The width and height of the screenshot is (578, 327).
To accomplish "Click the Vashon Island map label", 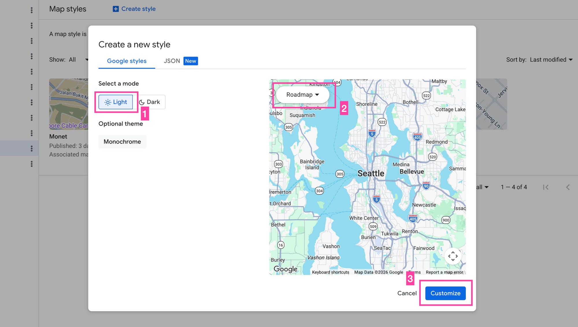I will (323, 258).
